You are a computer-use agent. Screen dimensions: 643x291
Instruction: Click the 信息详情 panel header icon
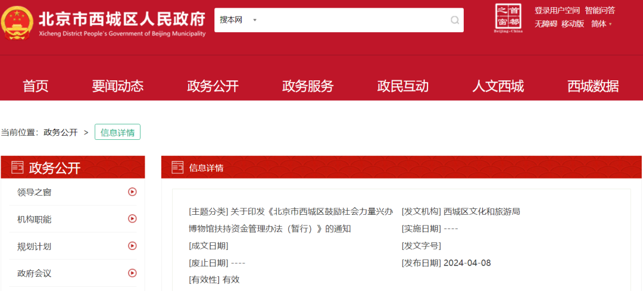(177, 167)
